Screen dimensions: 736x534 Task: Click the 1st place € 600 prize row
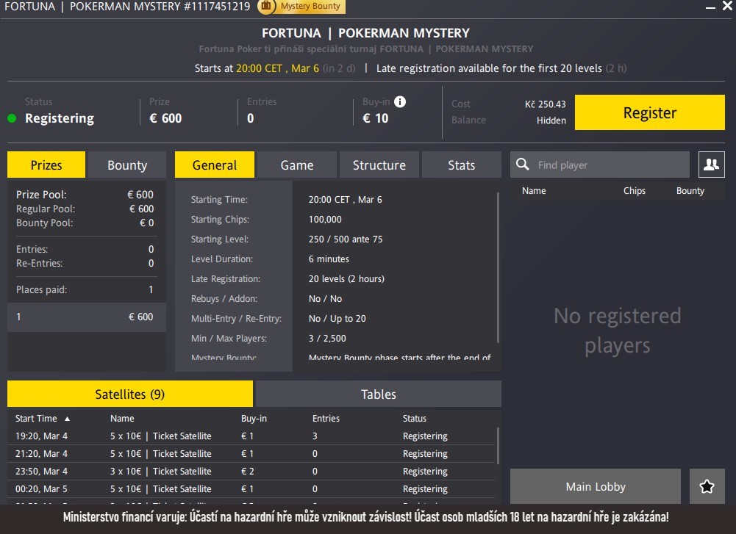point(86,317)
